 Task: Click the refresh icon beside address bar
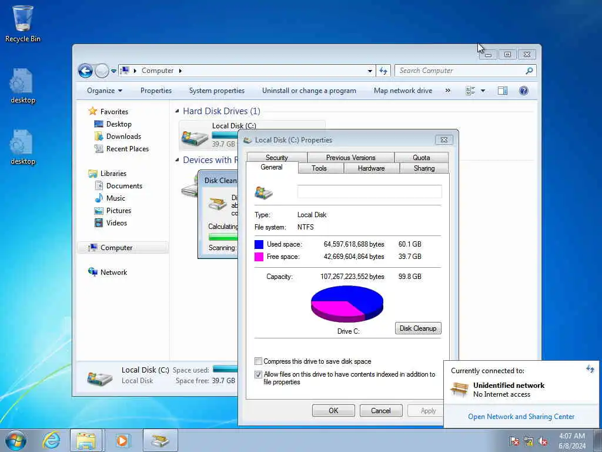coord(383,71)
